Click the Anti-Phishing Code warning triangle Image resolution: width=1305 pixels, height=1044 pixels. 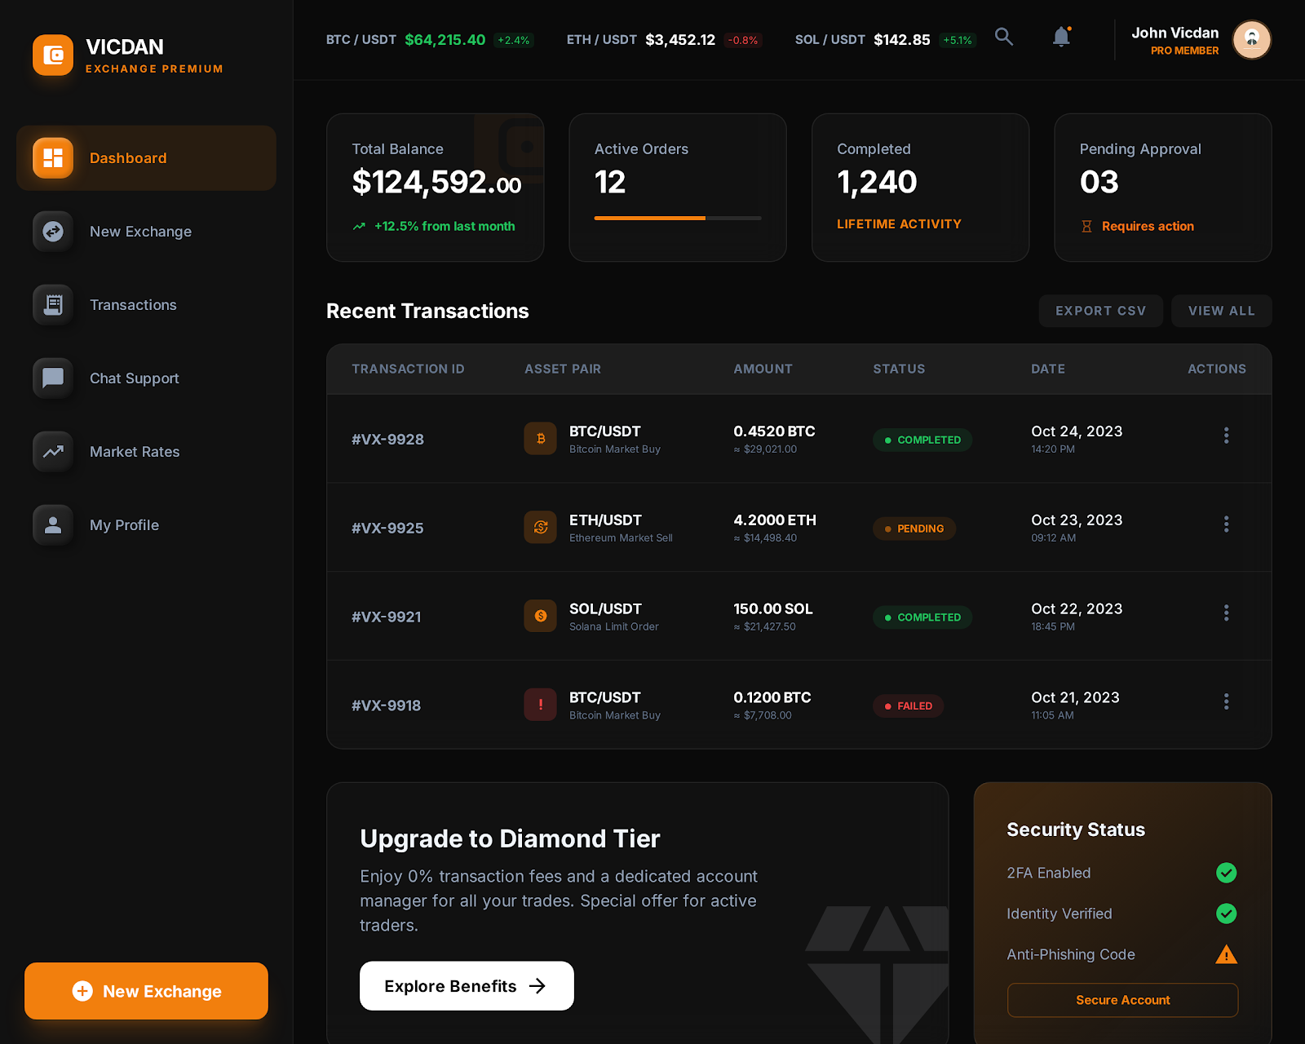click(x=1226, y=954)
